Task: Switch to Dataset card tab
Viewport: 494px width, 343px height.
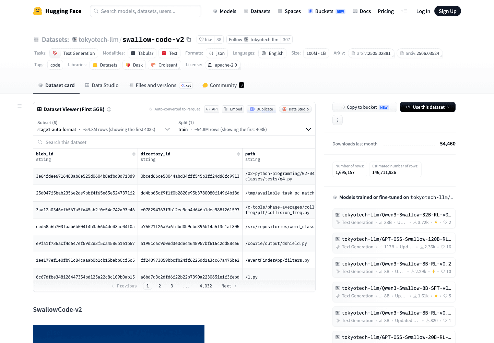Action: (x=56, y=85)
